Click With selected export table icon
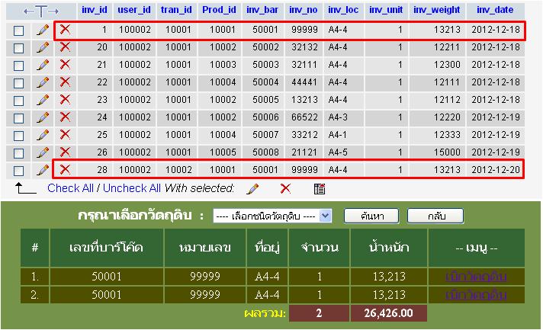The width and height of the screenshot is (543, 330). pos(320,189)
